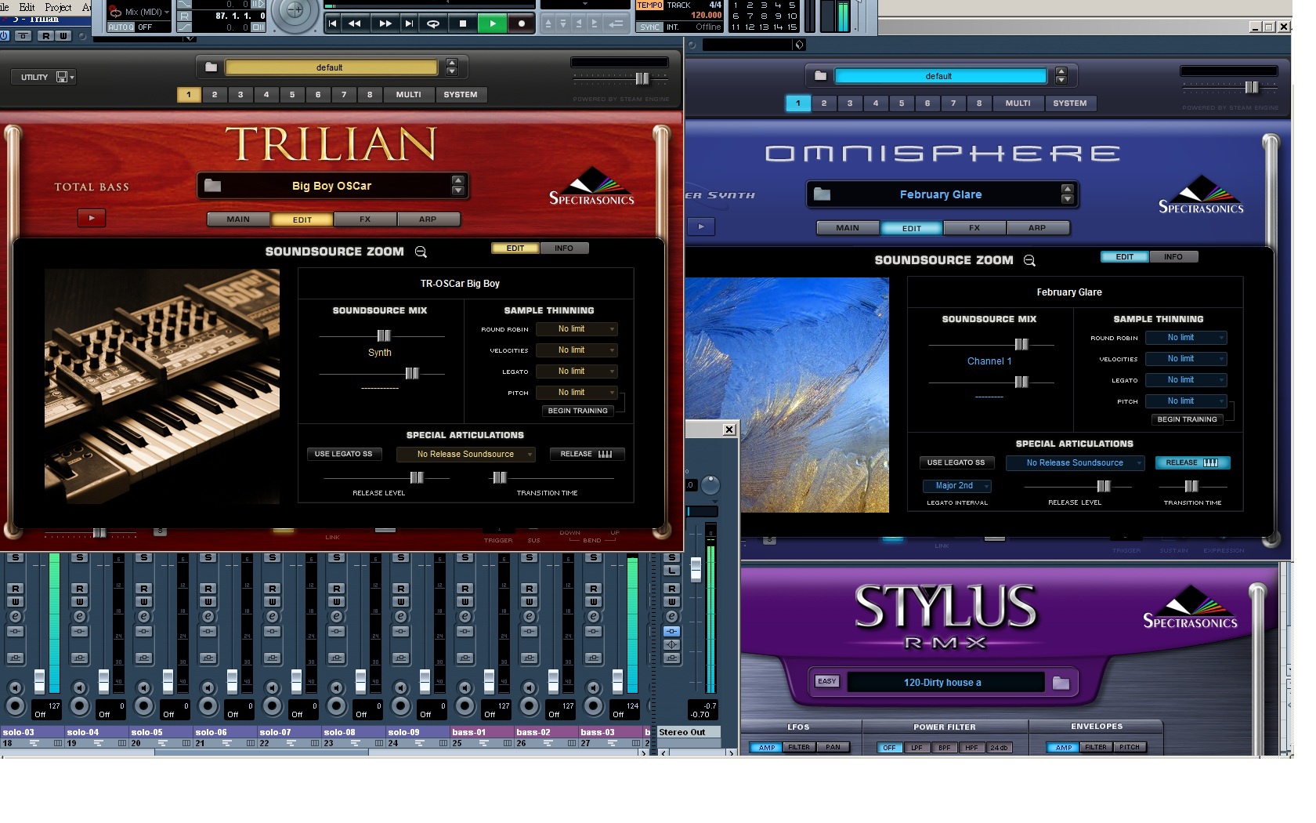
Task: Open the Project menu in menu bar
Action: (58, 6)
